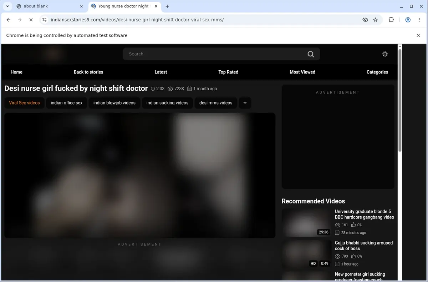
Task: Open the Categories page
Action: point(377,72)
